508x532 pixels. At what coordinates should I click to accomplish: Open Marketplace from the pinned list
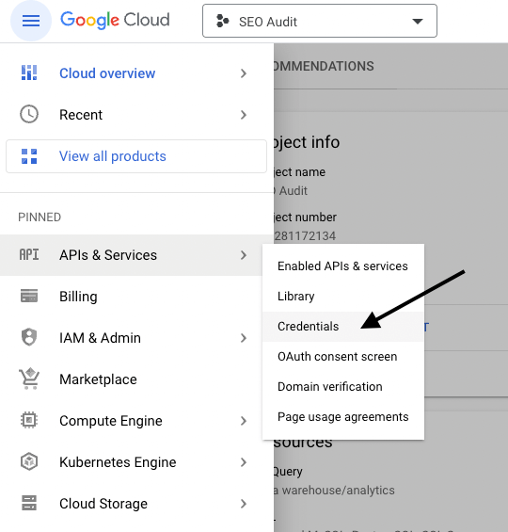pos(98,379)
